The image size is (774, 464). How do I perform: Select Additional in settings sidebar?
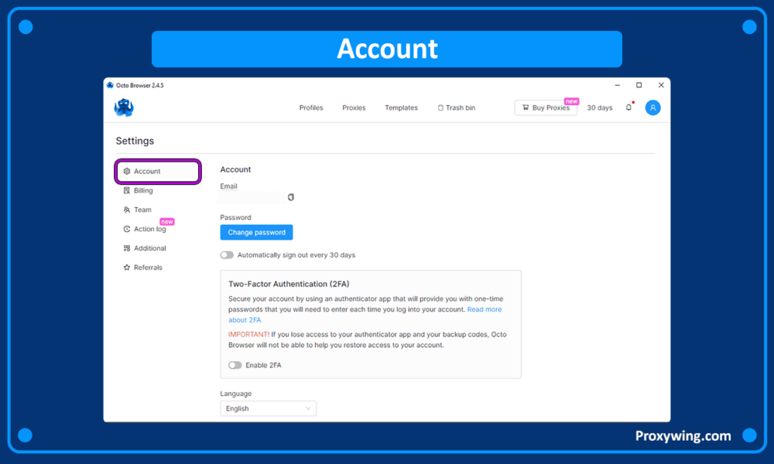(x=150, y=249)
